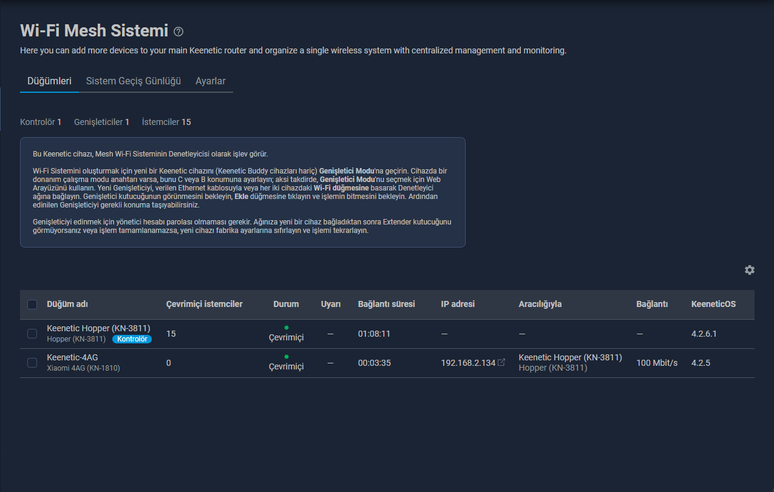This screenshot has width=774, height=492.
Task: Click Xiaomi 4AG (KN-1810) model text
Action: (x=83, y=368)
